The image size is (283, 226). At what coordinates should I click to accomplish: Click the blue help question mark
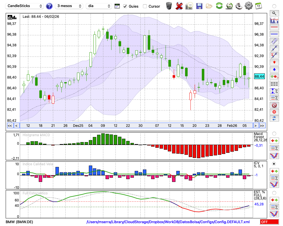click(49, 6)
